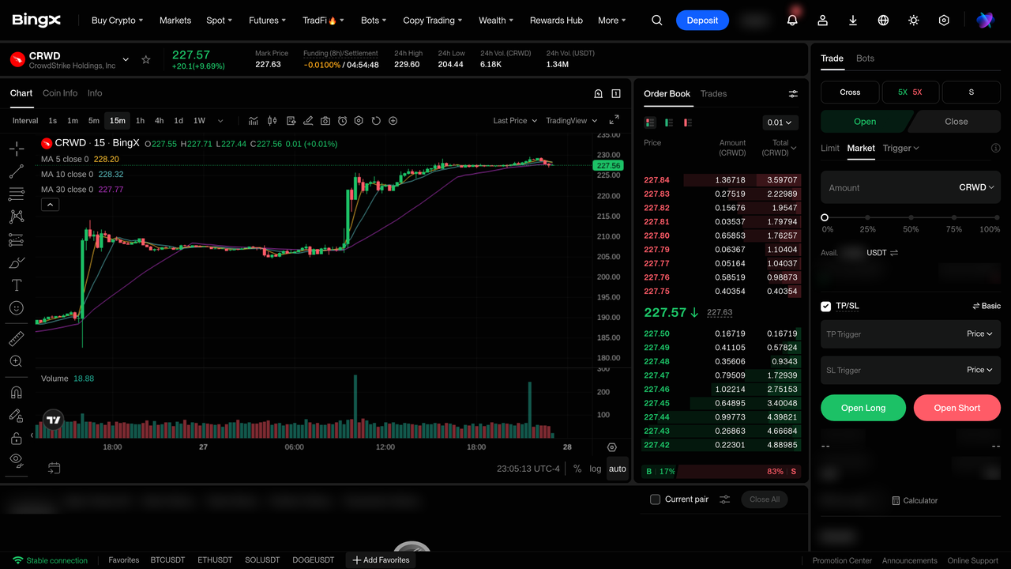
Task: Reset the chart with the refresh icon
Action: coord(376,121)
